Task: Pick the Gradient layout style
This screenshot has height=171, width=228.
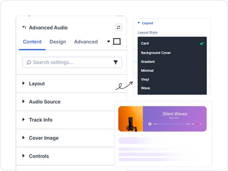Action: [172, 61]
